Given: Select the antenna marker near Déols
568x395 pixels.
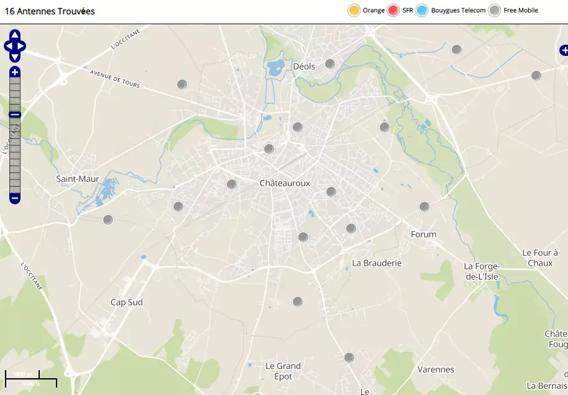Looking at the screenshot, I should pyautogui.click(x=330, y=63).
